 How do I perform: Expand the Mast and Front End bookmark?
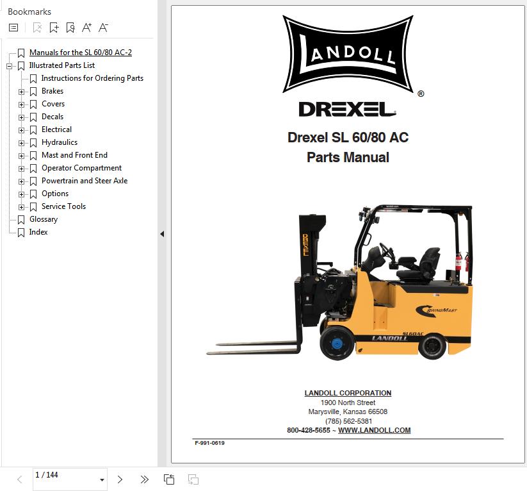click(21, 156)
